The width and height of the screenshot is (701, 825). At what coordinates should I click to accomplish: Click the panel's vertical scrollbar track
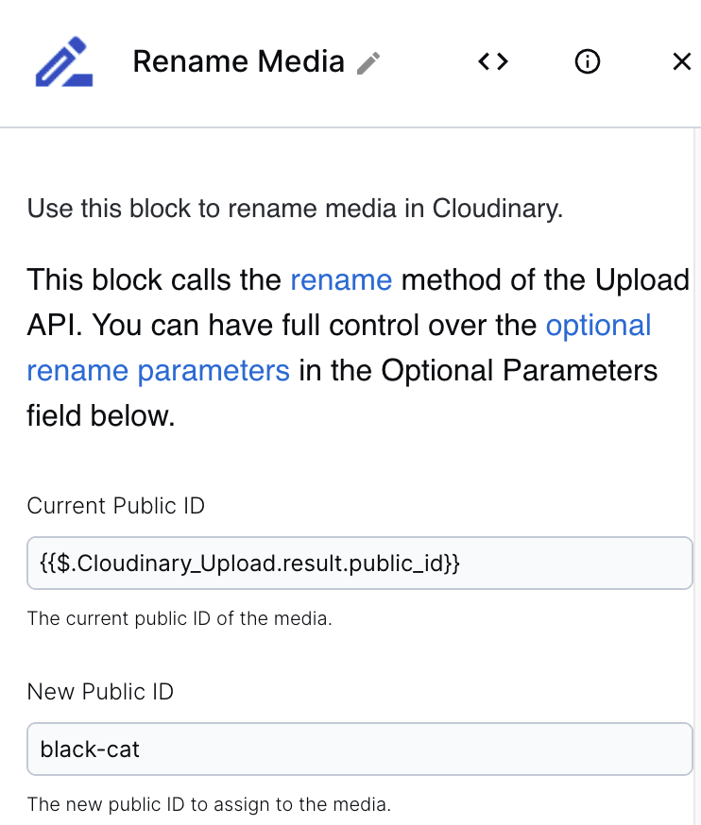(697, 476)
